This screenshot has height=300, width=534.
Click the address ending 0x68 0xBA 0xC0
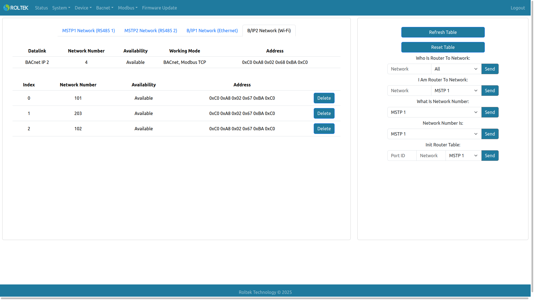(275, 62)
